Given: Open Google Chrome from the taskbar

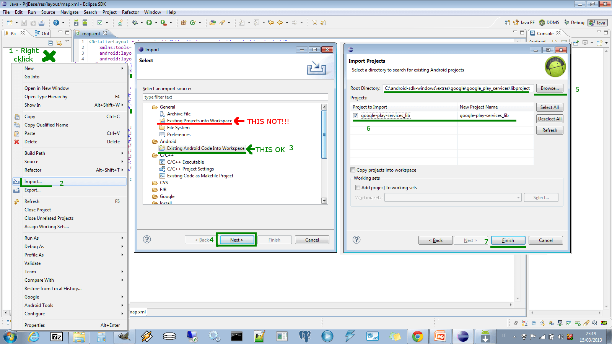Looking at the screenshot, I should click(x=418, y=336).
